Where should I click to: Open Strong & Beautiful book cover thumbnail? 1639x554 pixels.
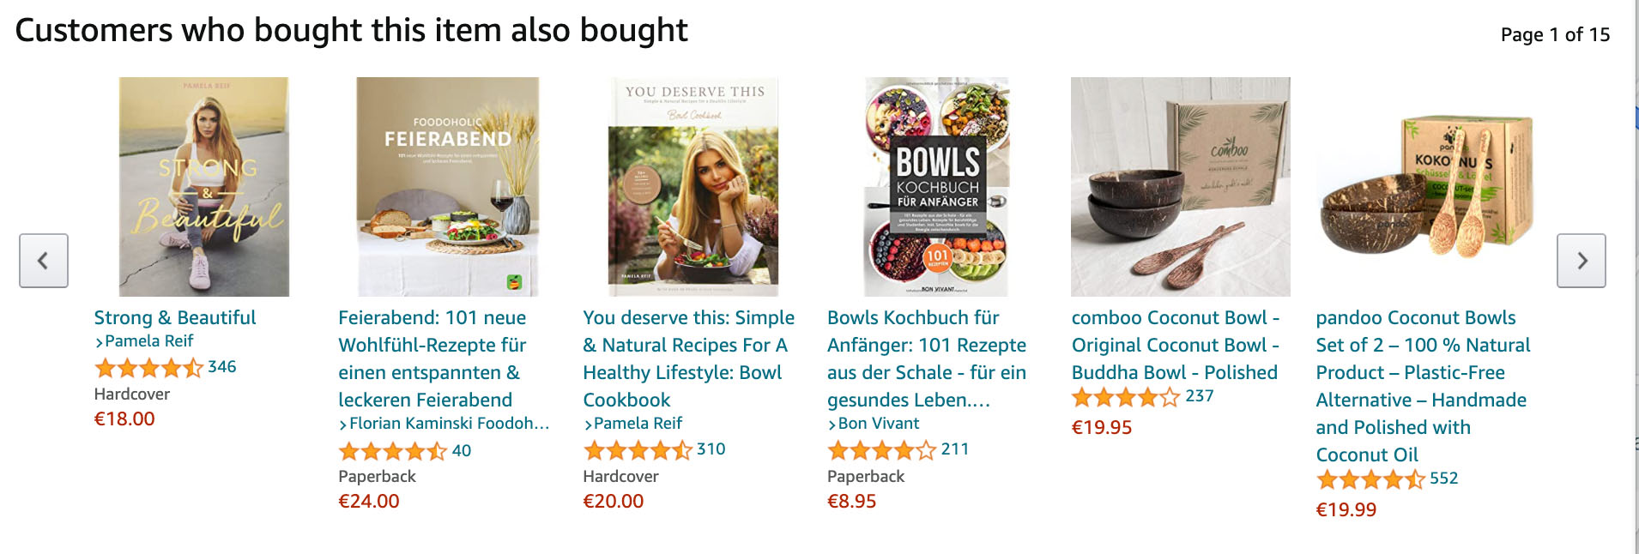203,187
